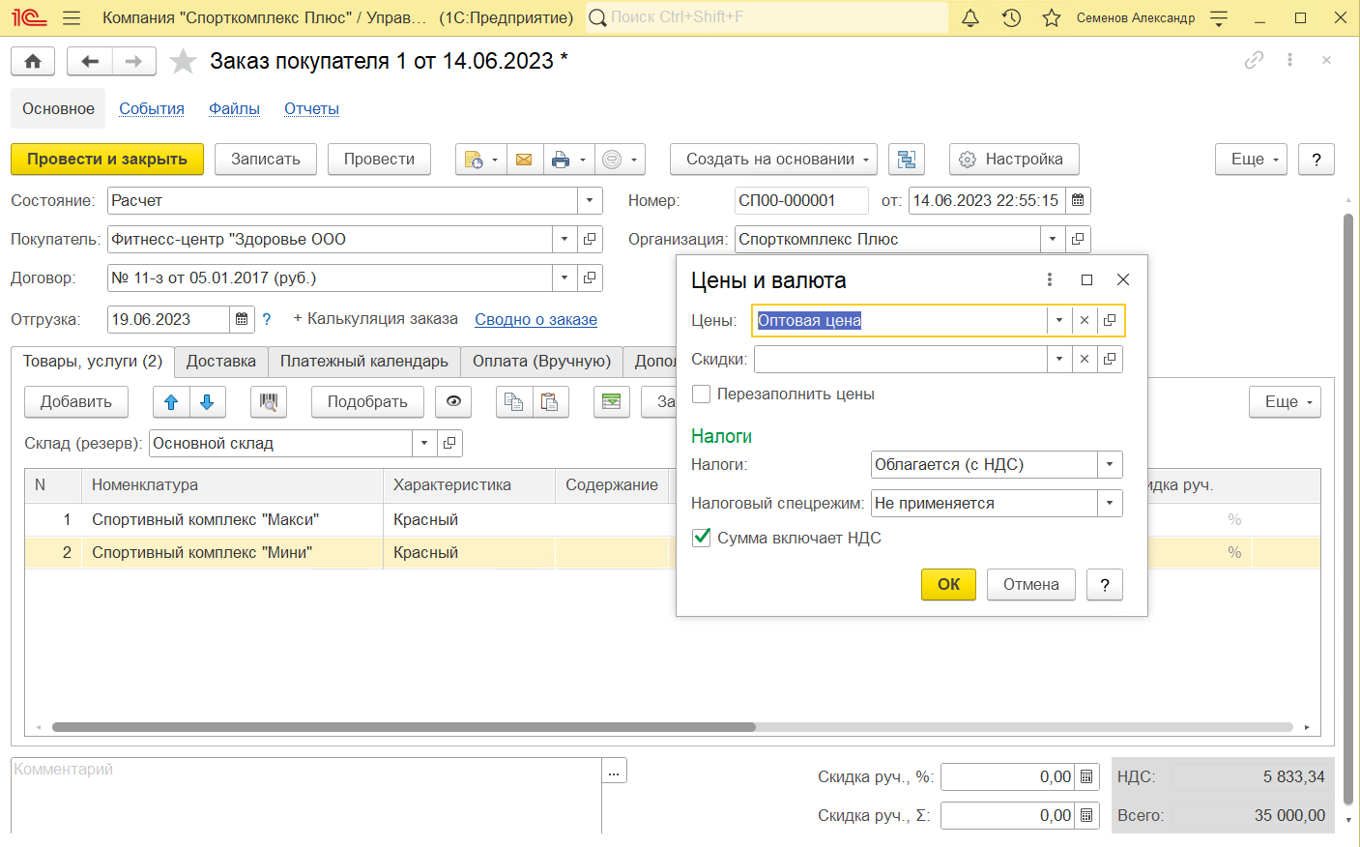1360x847 pixels.
Task: Open Создать на основании dropdown button
Action: tap(773, 160)
